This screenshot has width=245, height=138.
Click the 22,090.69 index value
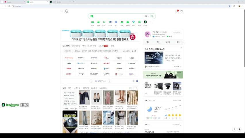pyautogui.click(x=149, y=132)
